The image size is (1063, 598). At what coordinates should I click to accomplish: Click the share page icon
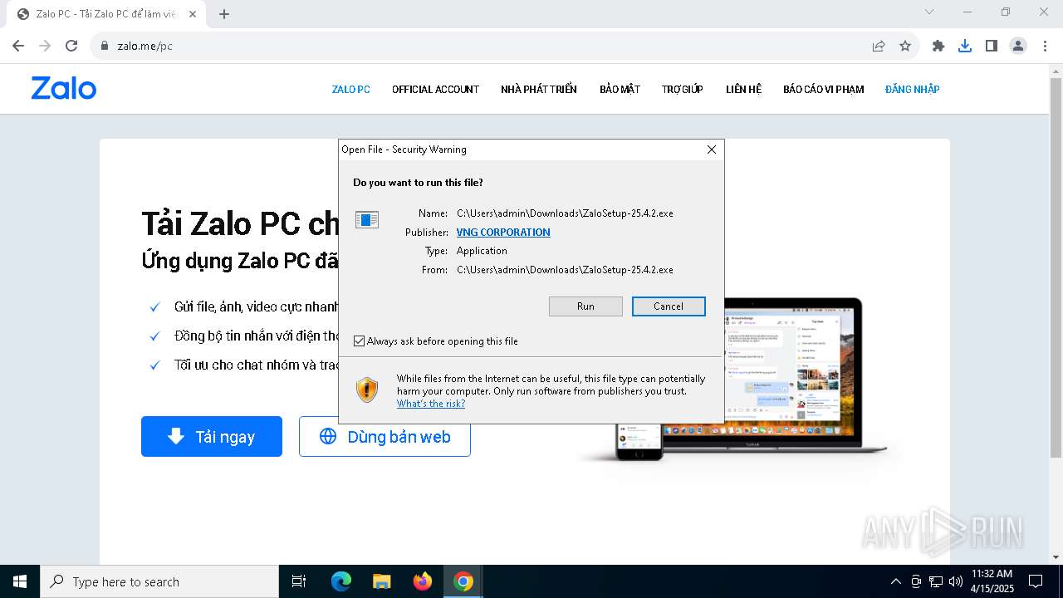pyautogui.click(x=879, y=46)
